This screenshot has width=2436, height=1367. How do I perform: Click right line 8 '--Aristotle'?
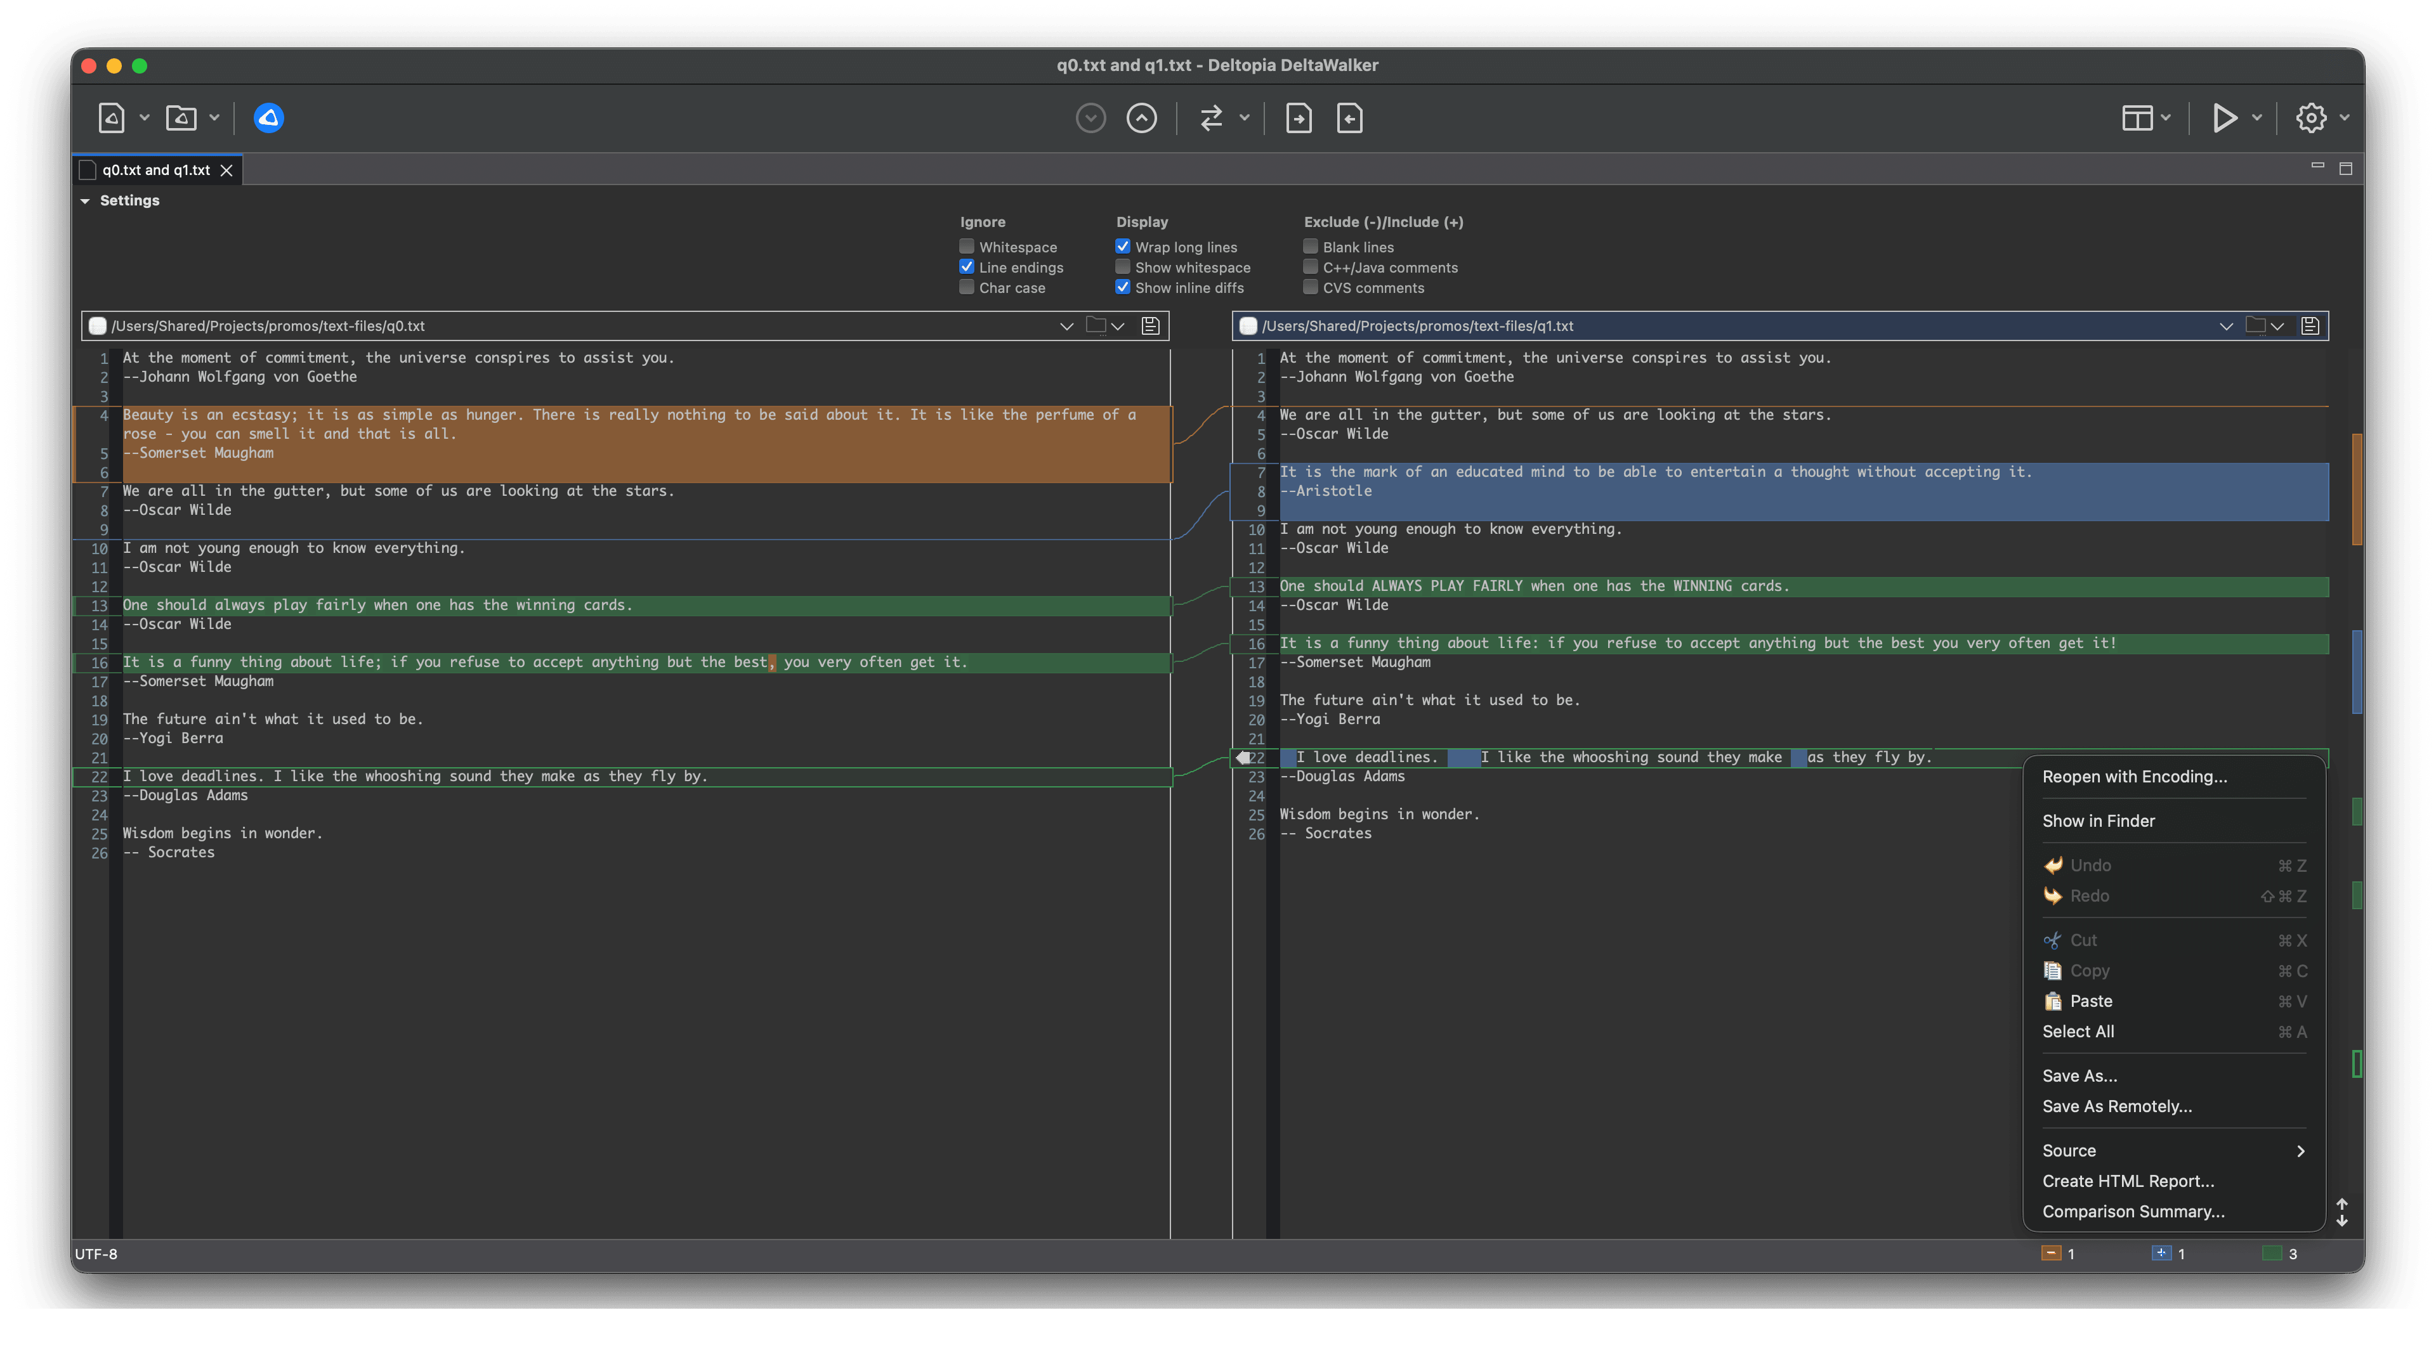[1325, 491]
